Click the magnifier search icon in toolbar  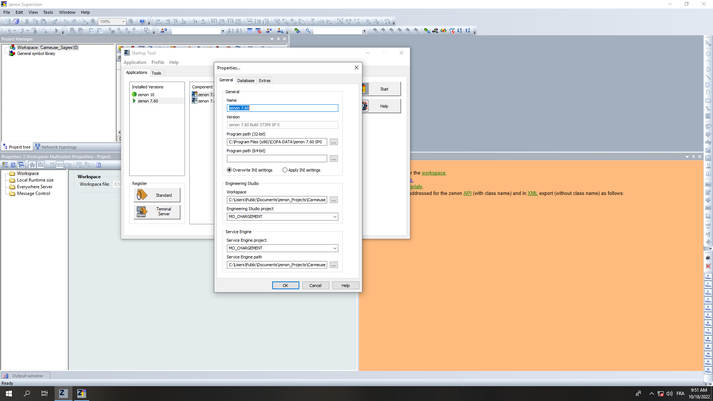(x=308, y=31)
